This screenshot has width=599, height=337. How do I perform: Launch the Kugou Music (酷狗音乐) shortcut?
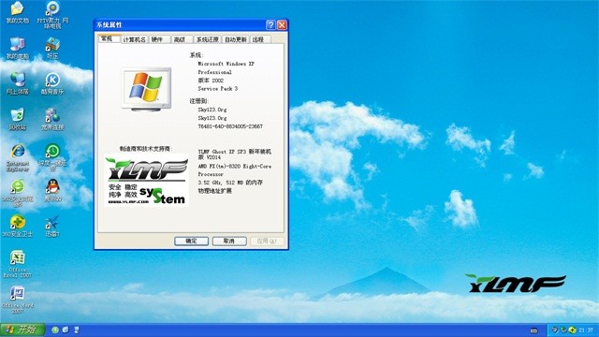(x=52, y=83)
